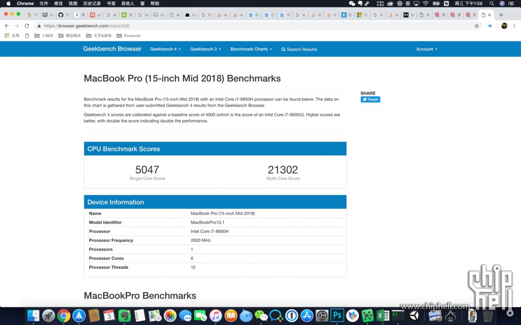Click the forward navigation arrow
Viewport: 521px width, 325px height.
[16, 25]
